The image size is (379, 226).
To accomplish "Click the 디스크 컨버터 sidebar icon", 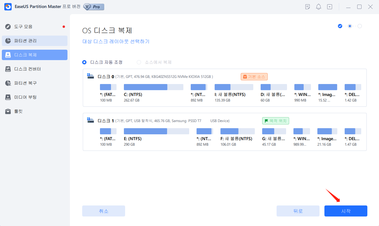I will tap(8, 69).
